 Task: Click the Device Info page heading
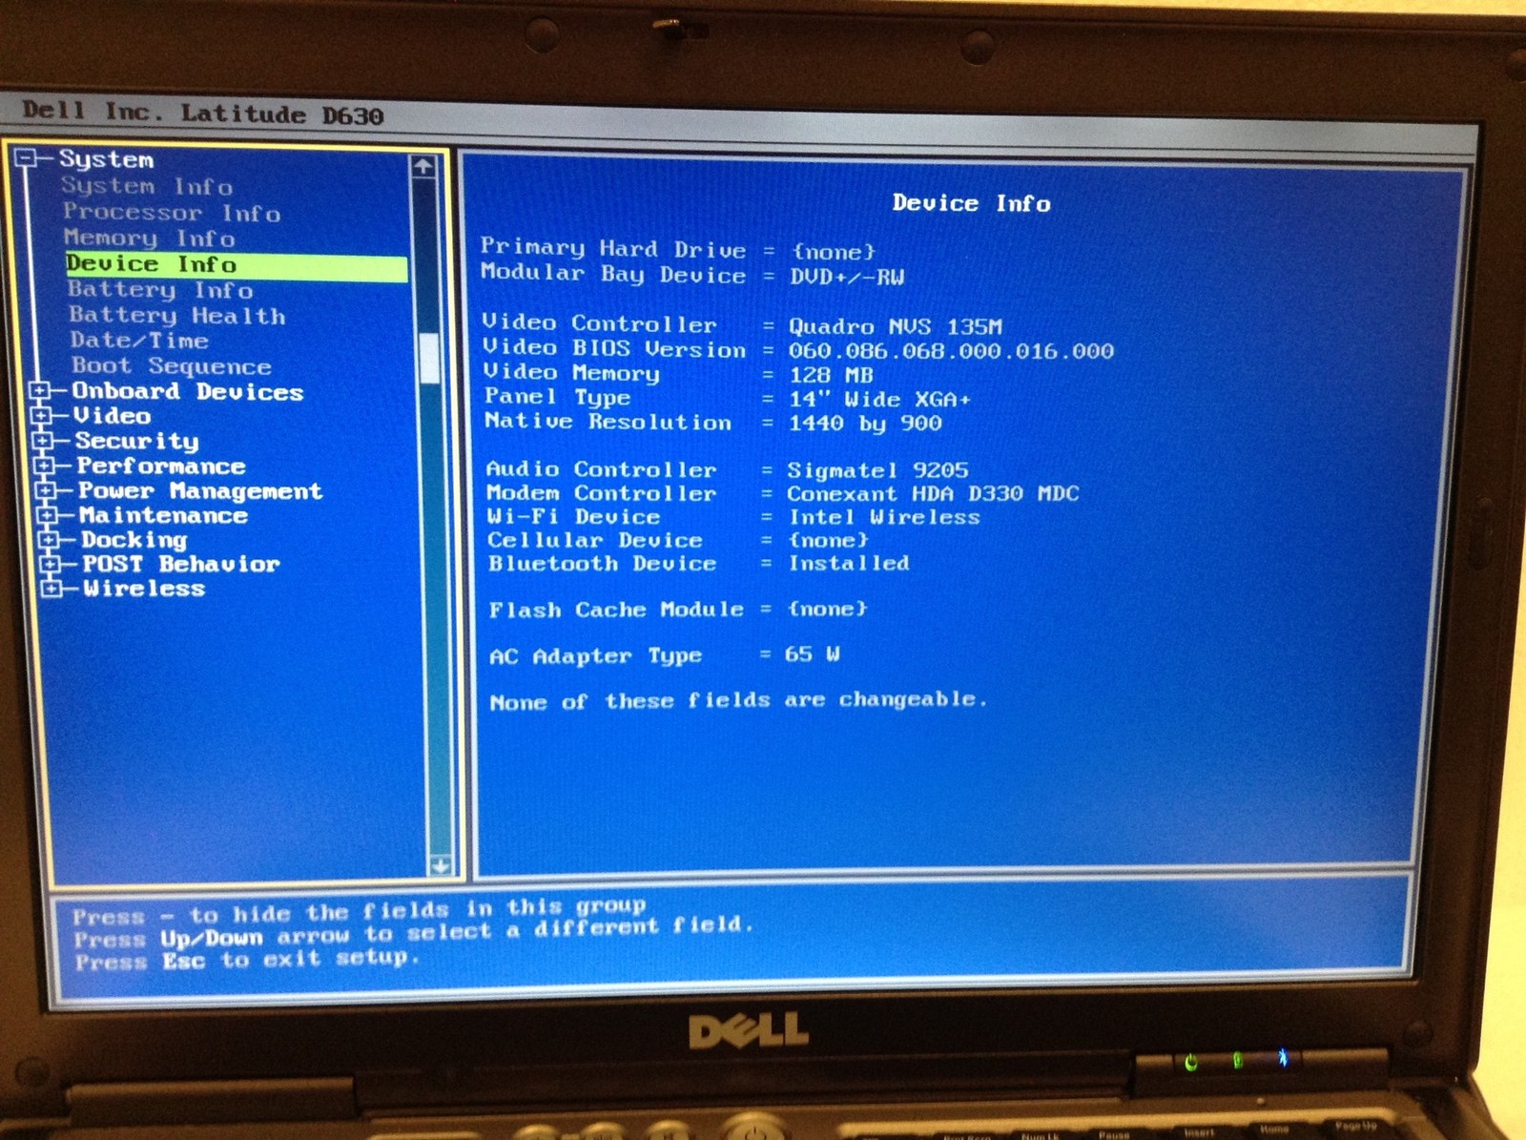click(x=971, y=203)
